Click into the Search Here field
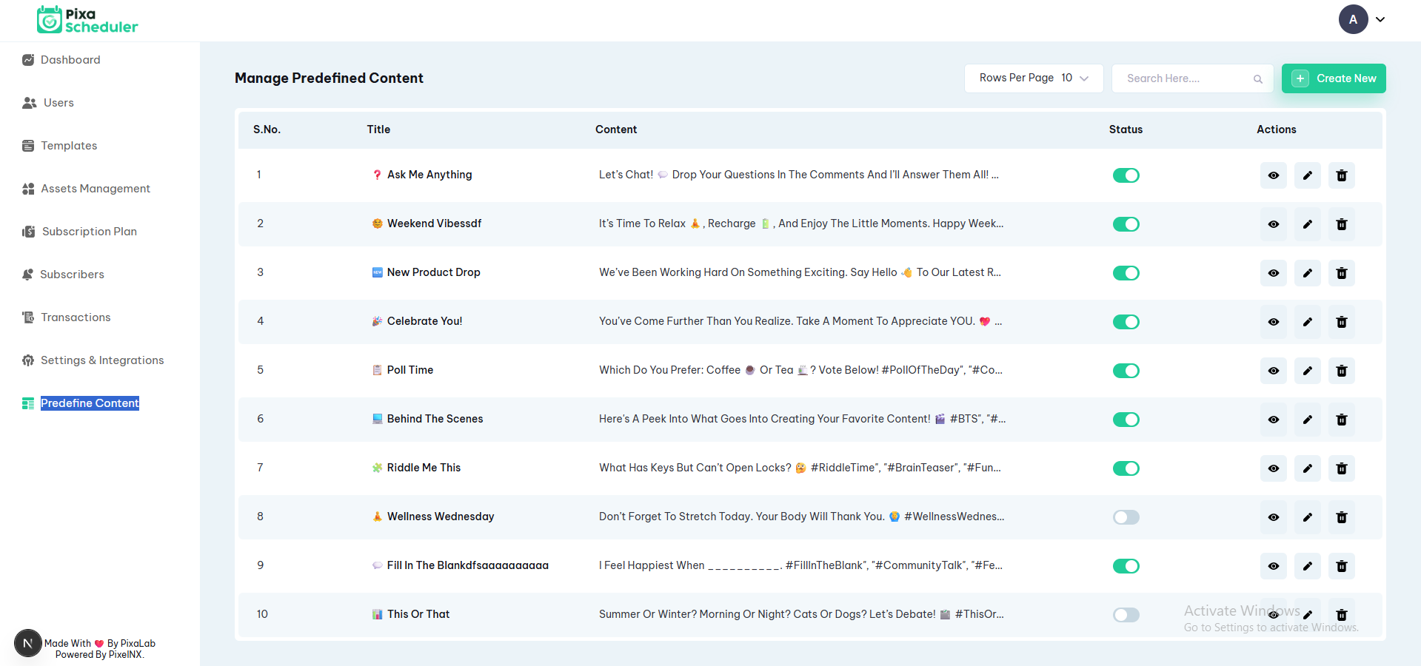 [x=1185, y=78]
